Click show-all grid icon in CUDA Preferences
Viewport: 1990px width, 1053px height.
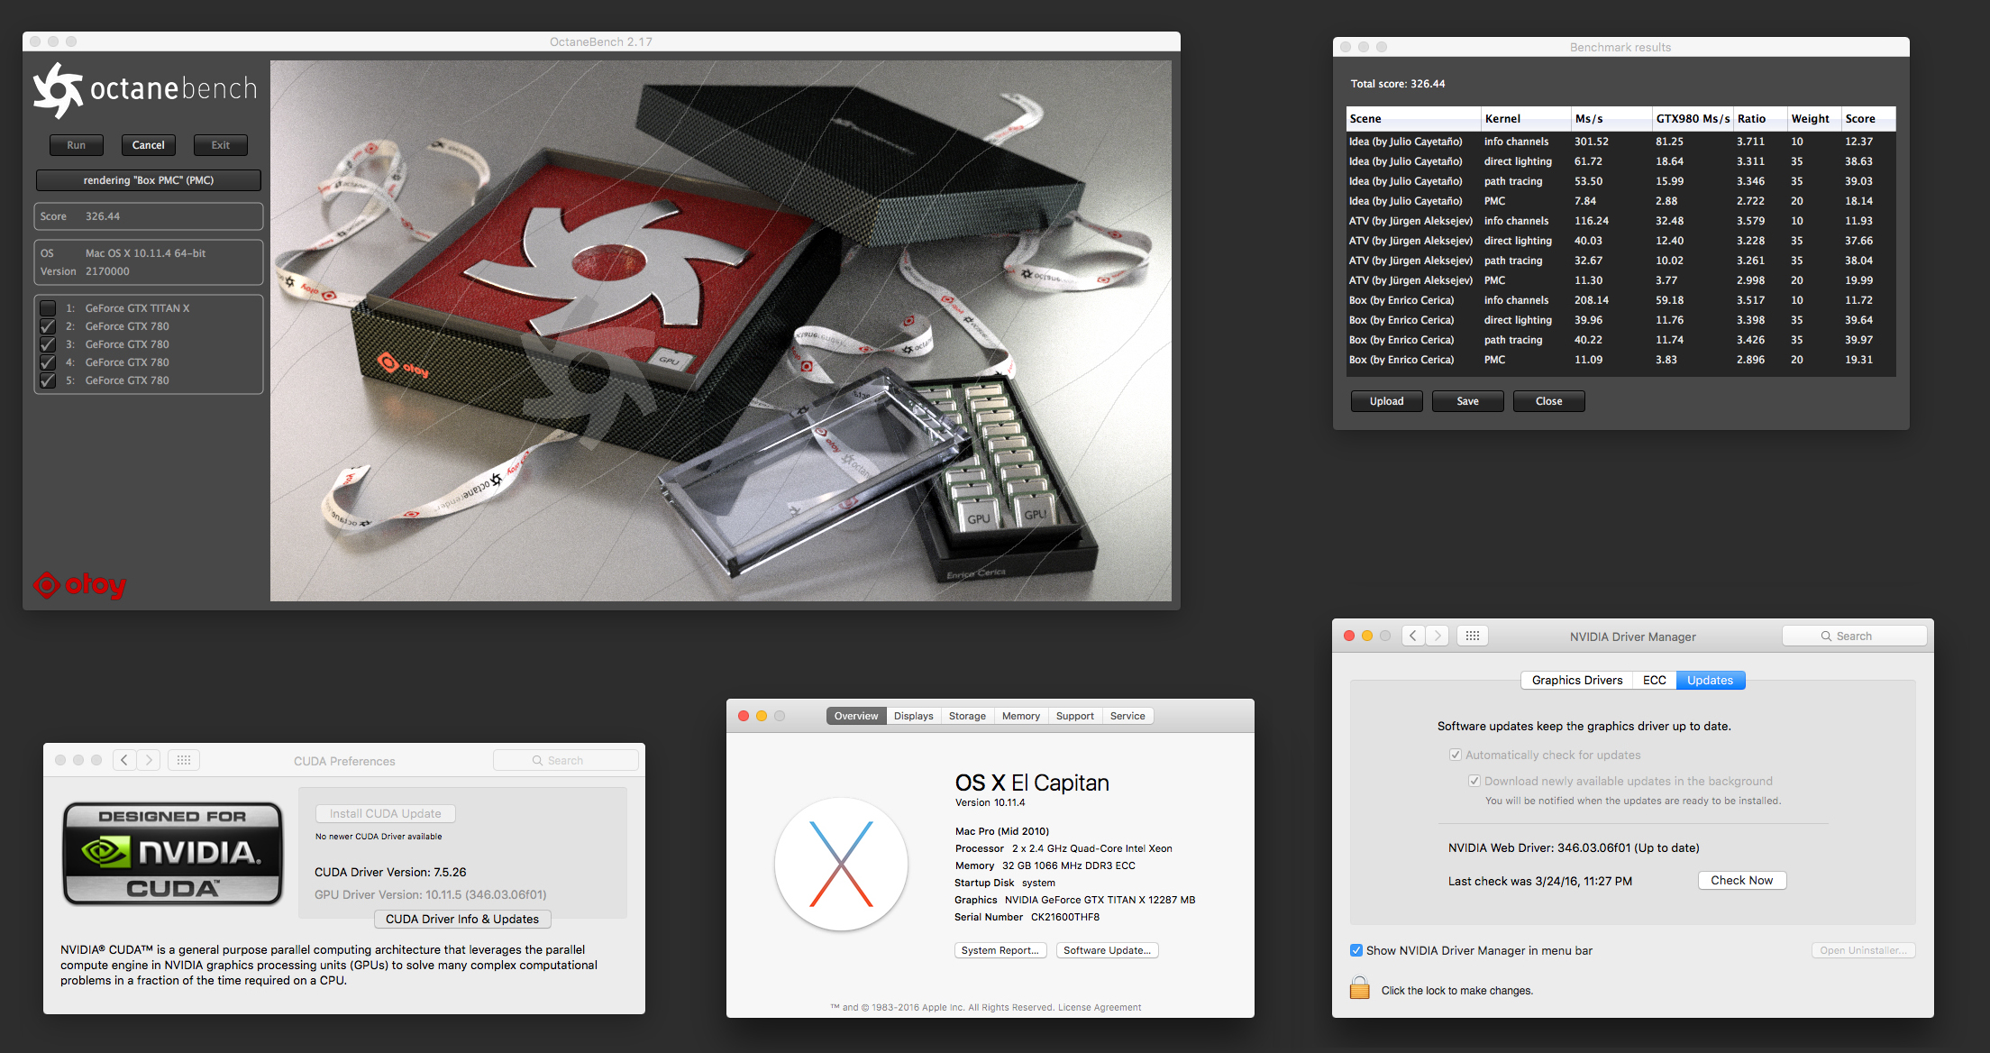pyautogui.click(x=184, y=760)
